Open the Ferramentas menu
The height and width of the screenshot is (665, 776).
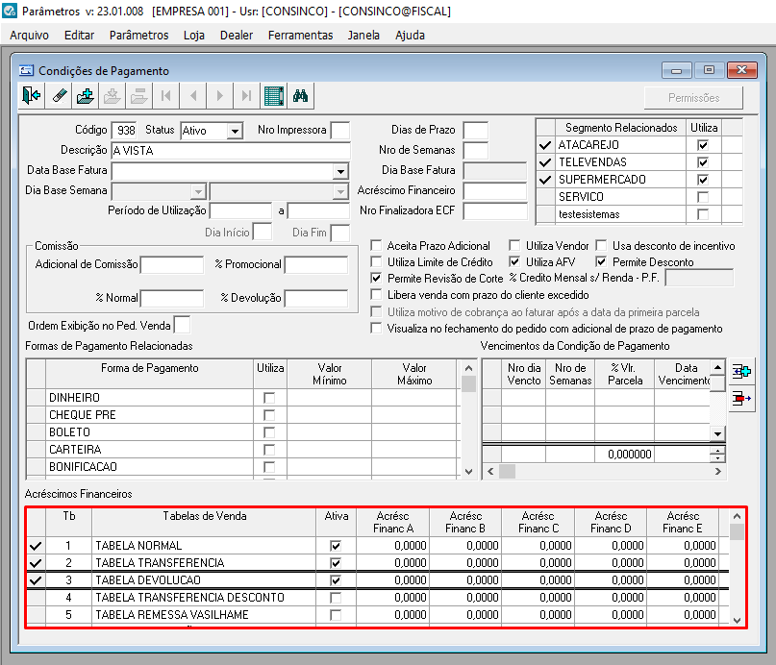click(300, 36)
